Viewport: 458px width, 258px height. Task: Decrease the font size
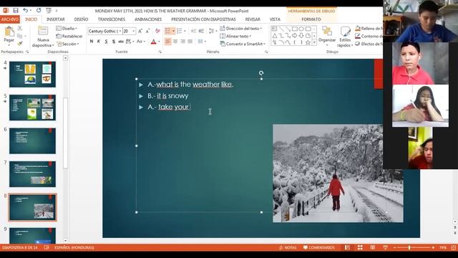[147, 31]
